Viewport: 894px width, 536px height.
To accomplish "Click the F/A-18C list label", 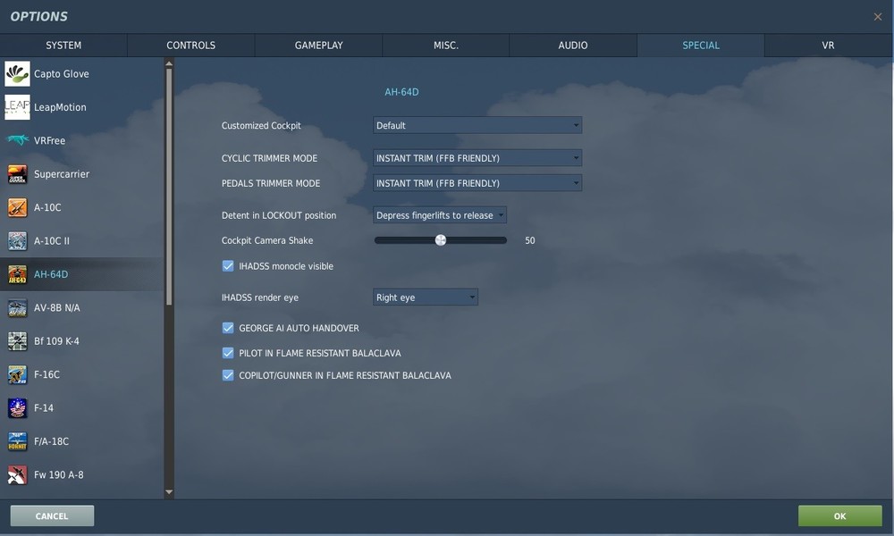I will pos(51,441).
